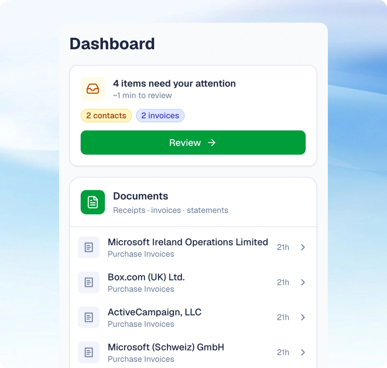Click receipt icon beside ActiveCampaign, LLC

pyautogui.click(x=89, y=317)
